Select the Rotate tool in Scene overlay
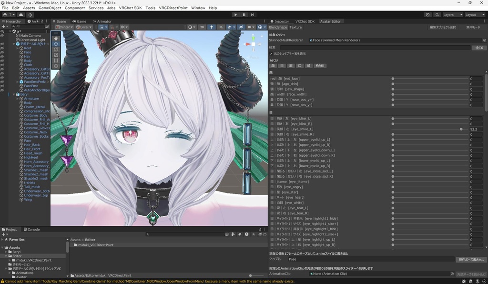Screen dimensions: 488x284 (56, 50)
